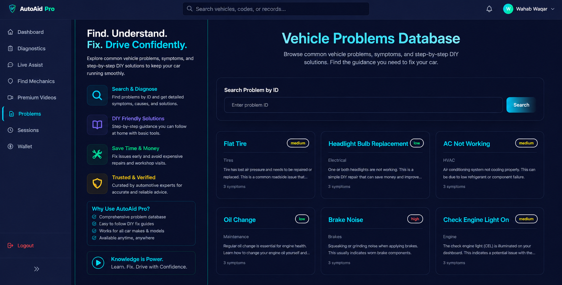This screenshot has height=285, width=562.
Task: Click Easy to follow DIY fix guides
Action: [x=126, y=224]
